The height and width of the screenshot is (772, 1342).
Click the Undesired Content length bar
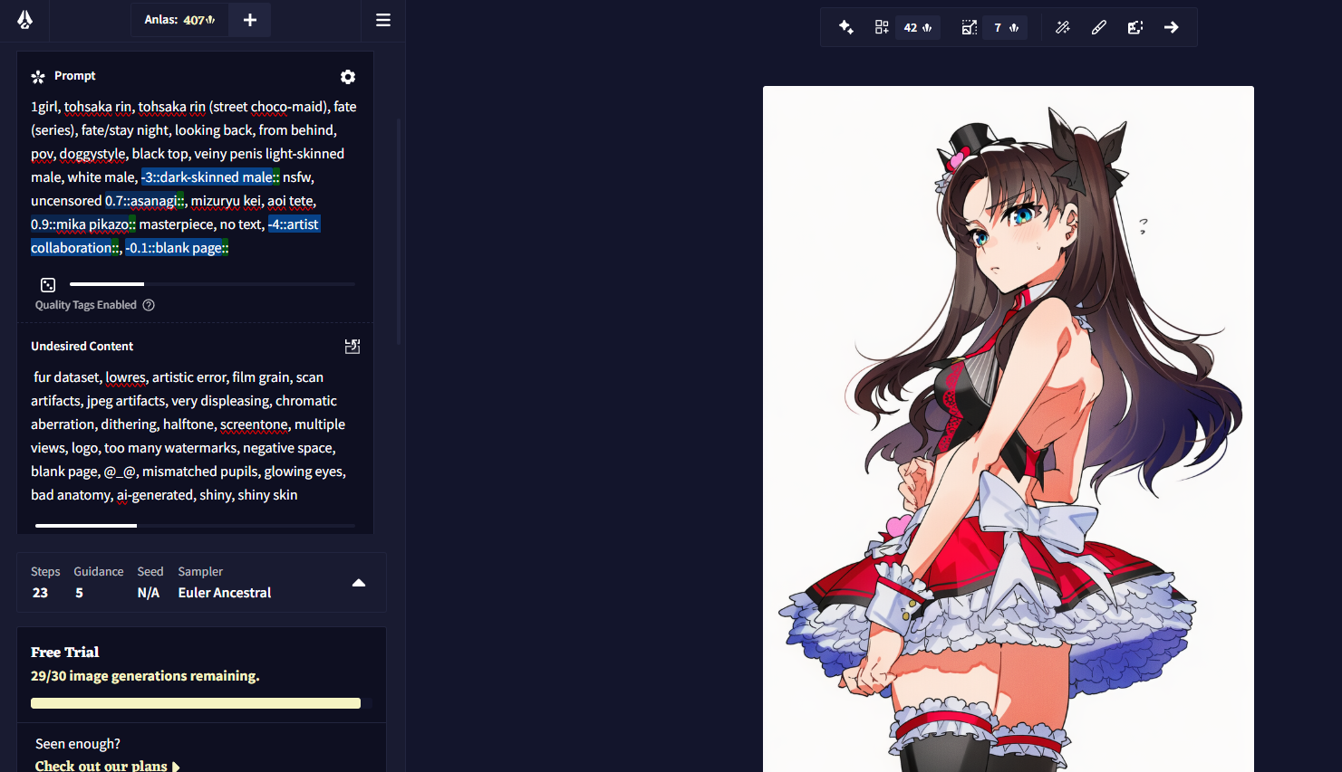coord(195,526)
